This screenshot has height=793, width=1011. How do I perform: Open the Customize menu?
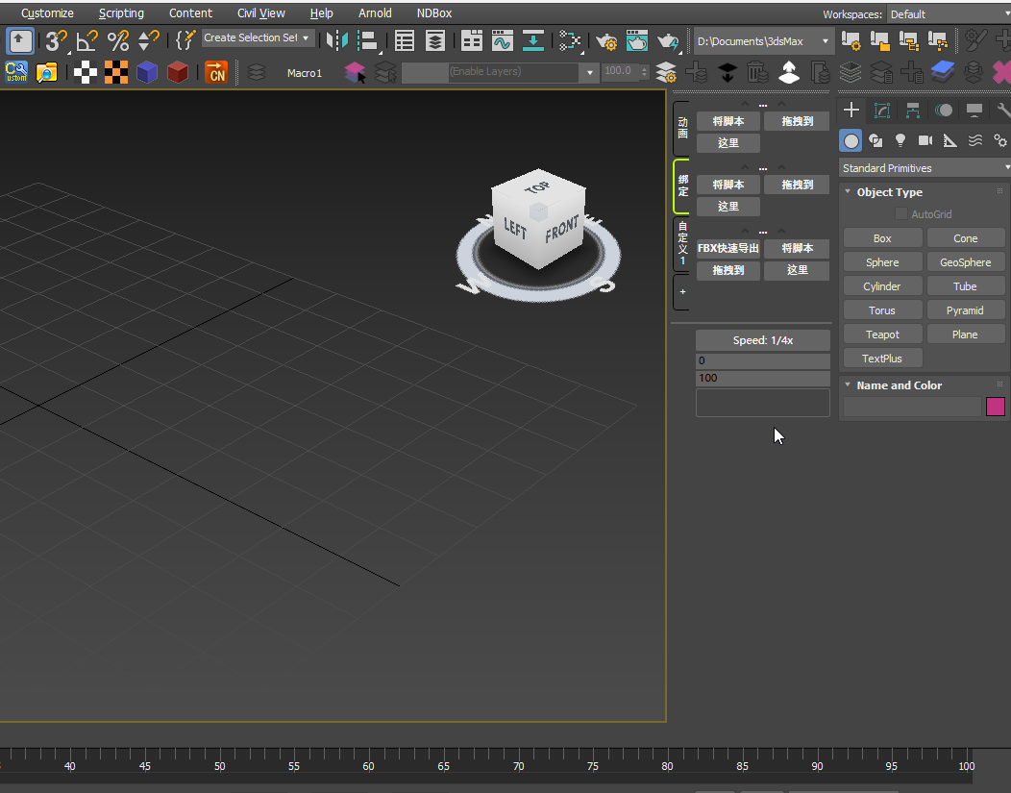click(47, 12)
